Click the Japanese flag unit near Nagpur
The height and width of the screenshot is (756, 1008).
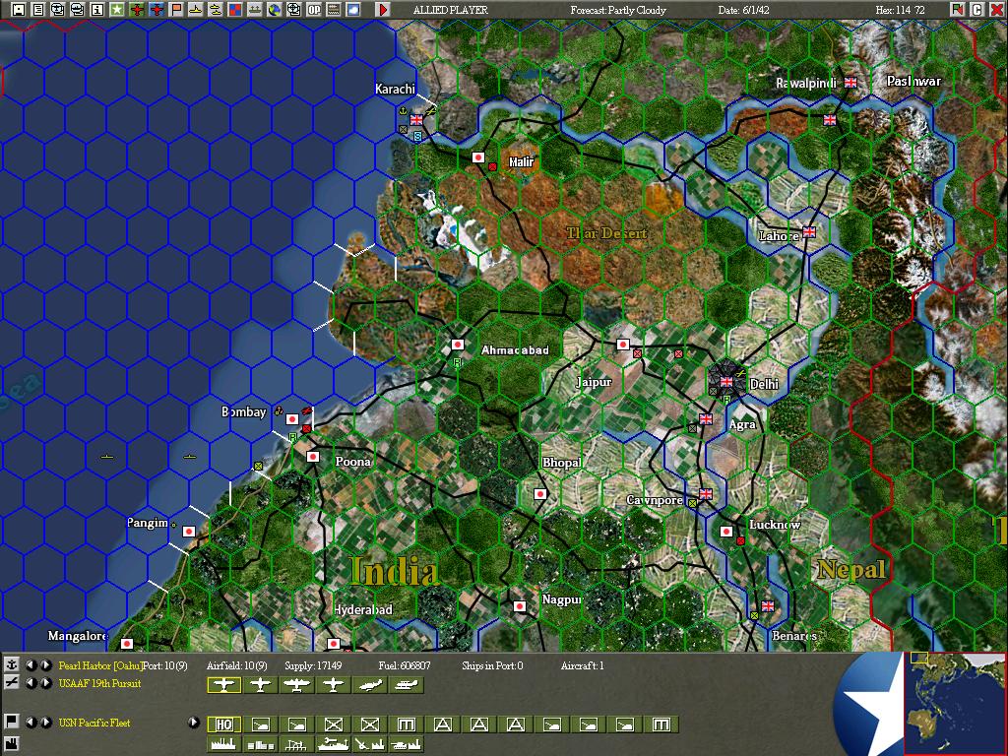520,606
